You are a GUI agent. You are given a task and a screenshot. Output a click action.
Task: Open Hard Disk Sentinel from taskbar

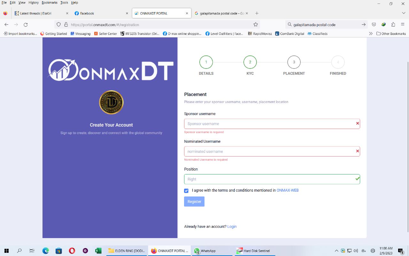coord(255,251)
